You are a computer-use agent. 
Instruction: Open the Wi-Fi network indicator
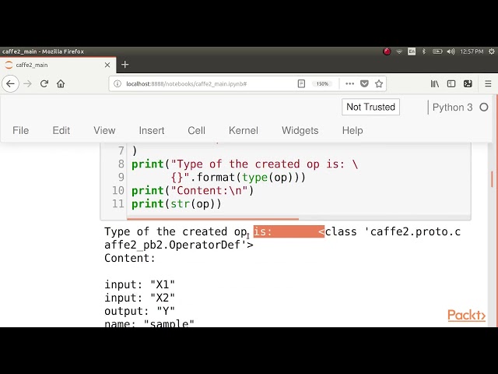click(x=399, y=51)
